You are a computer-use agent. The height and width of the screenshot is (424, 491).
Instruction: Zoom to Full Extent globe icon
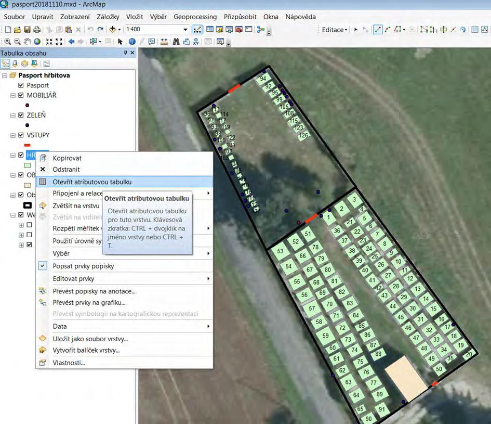click(x=37, y=42)
